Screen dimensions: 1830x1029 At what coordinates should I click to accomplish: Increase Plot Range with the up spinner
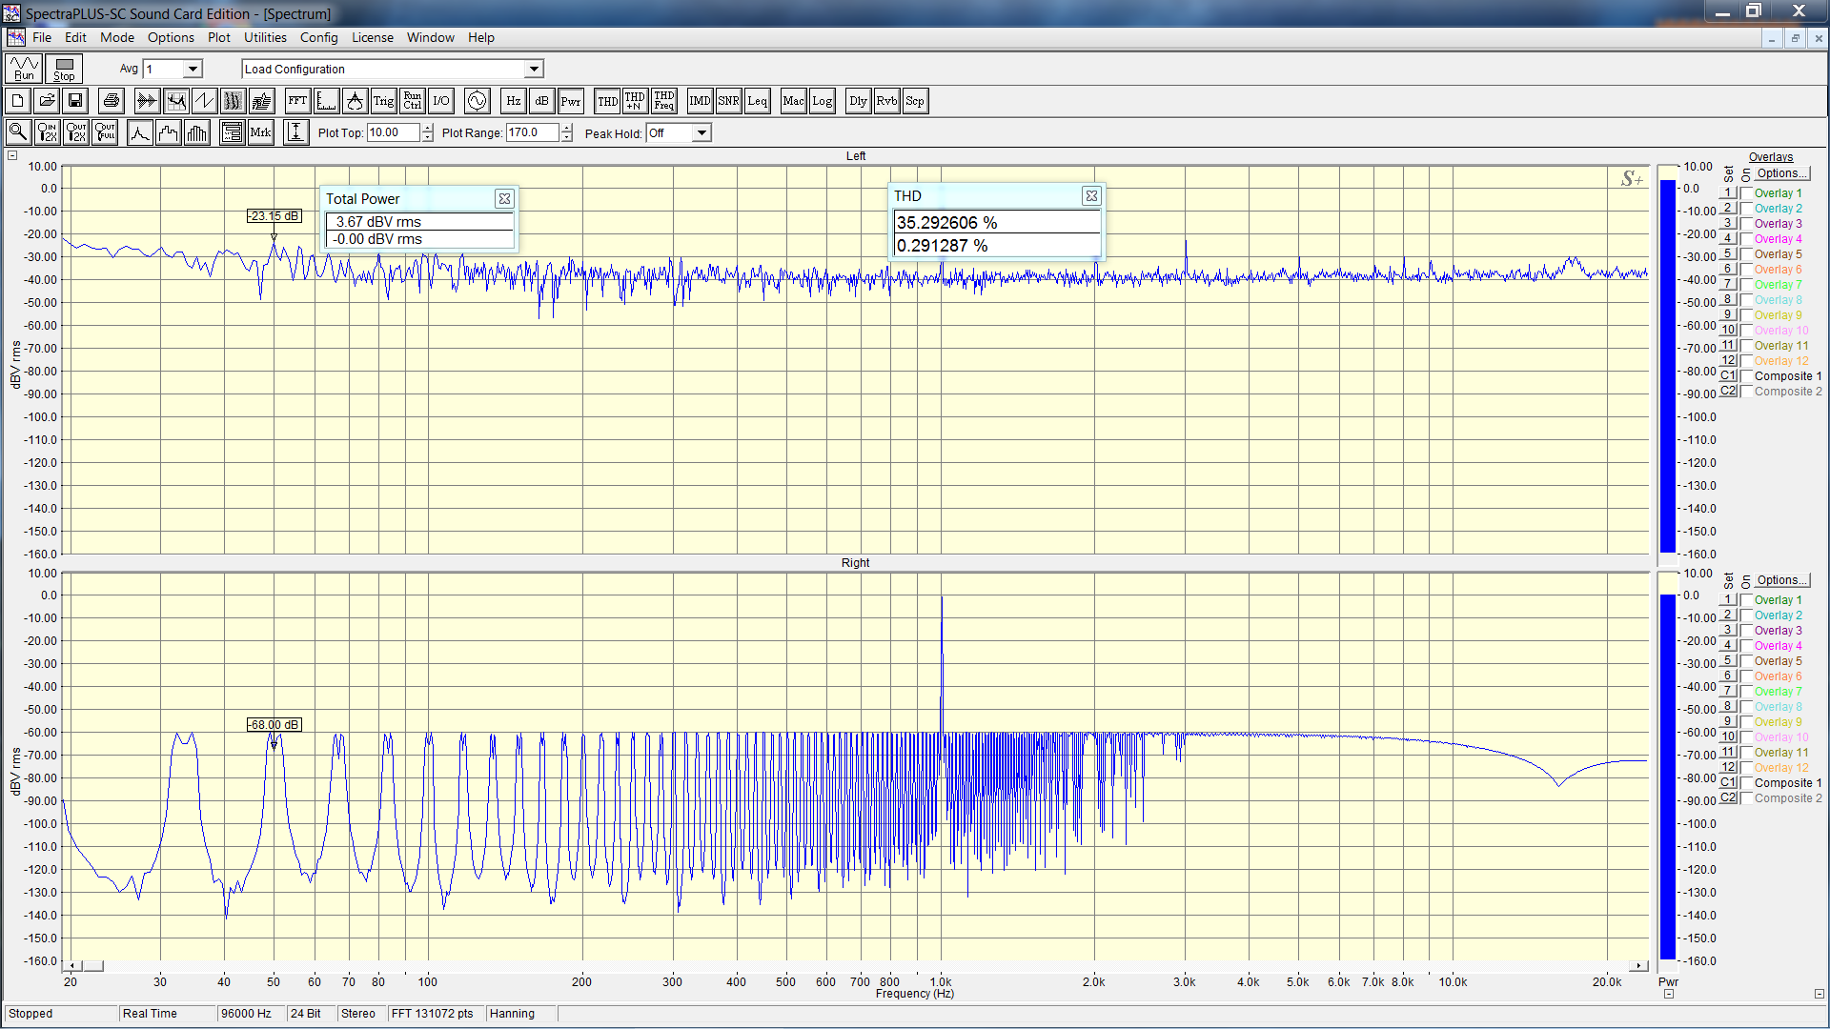[x=567, y=128]
